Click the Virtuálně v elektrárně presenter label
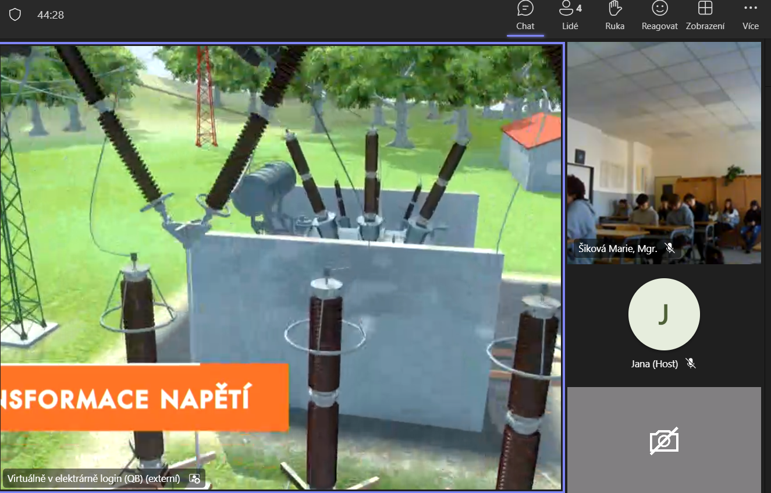This screenshot has height=493, width=771. tap(94, 478)
